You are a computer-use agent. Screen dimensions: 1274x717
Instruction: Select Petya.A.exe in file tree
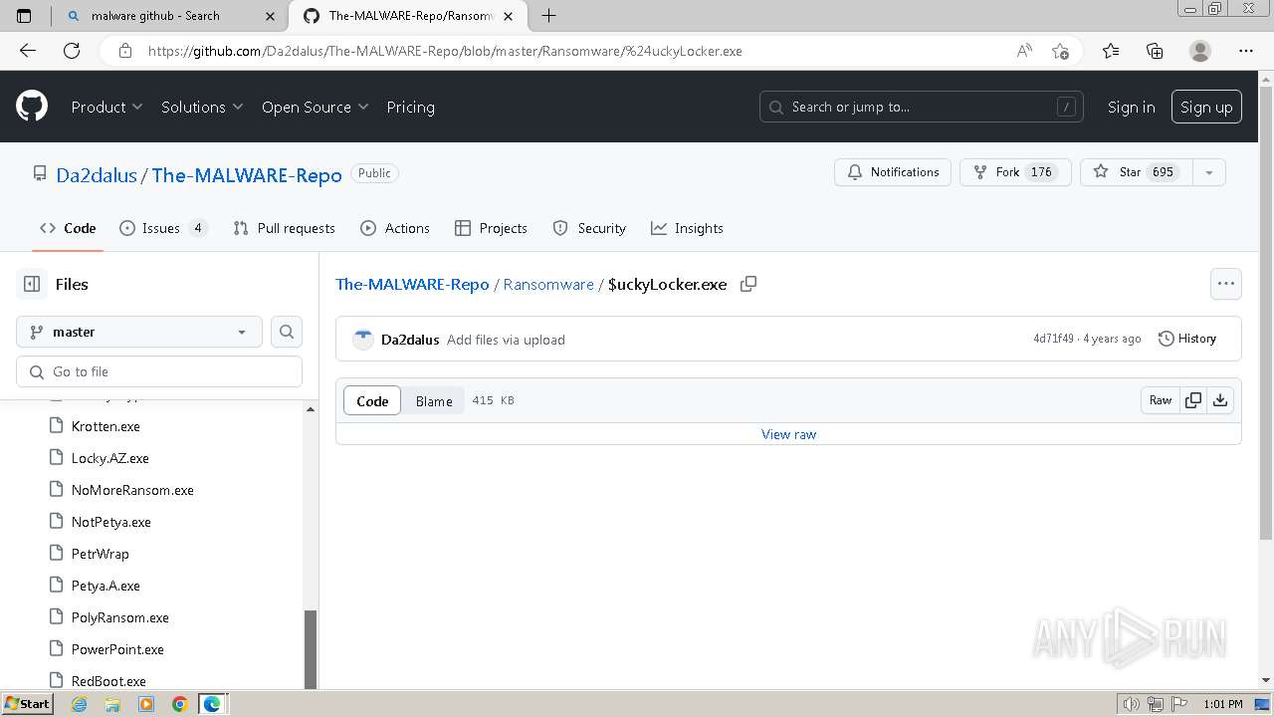coord(106,586)
